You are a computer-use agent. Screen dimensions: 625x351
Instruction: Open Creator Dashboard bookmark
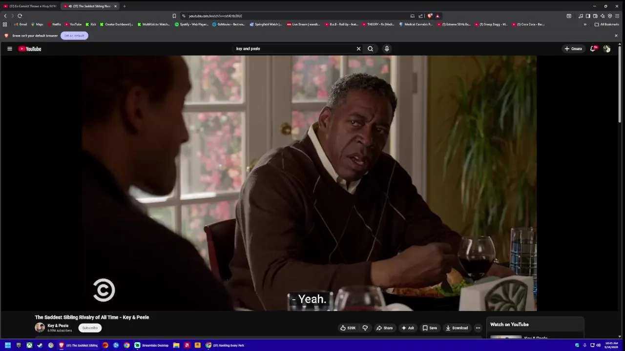click(x=117, y=24)
